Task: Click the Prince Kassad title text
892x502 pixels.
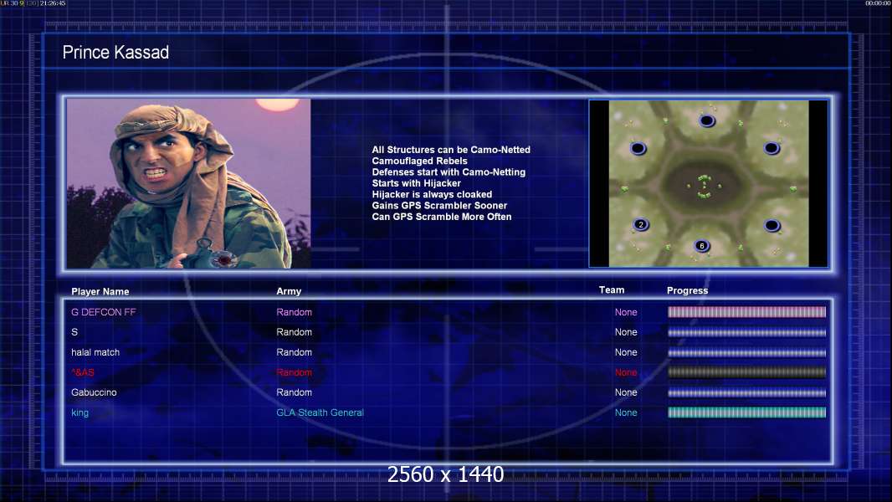Action: click(x=115, y=53)
